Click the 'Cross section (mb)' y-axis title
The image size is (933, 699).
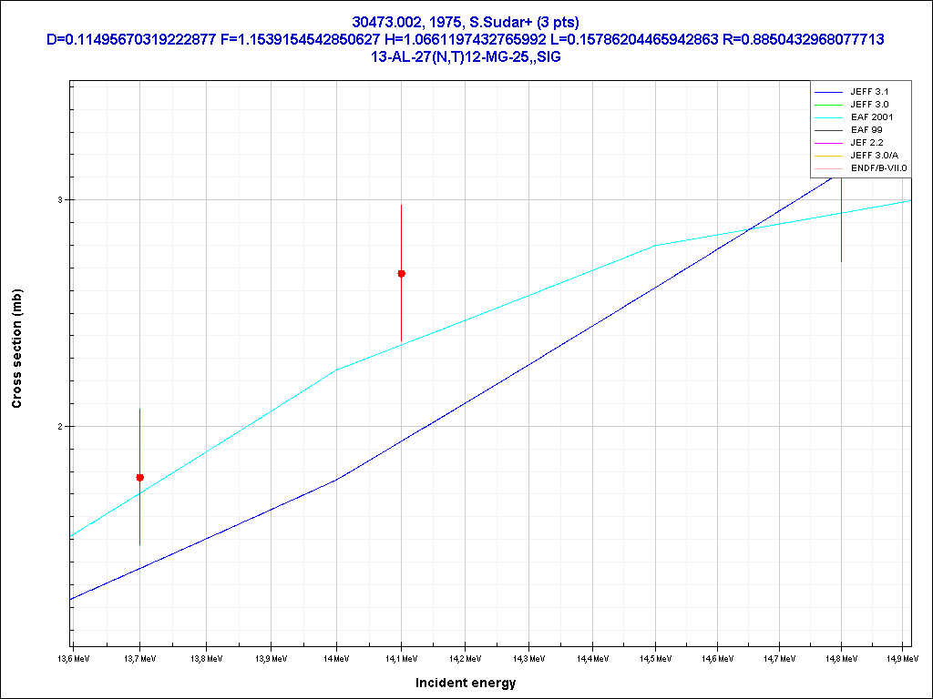point(16,349)
